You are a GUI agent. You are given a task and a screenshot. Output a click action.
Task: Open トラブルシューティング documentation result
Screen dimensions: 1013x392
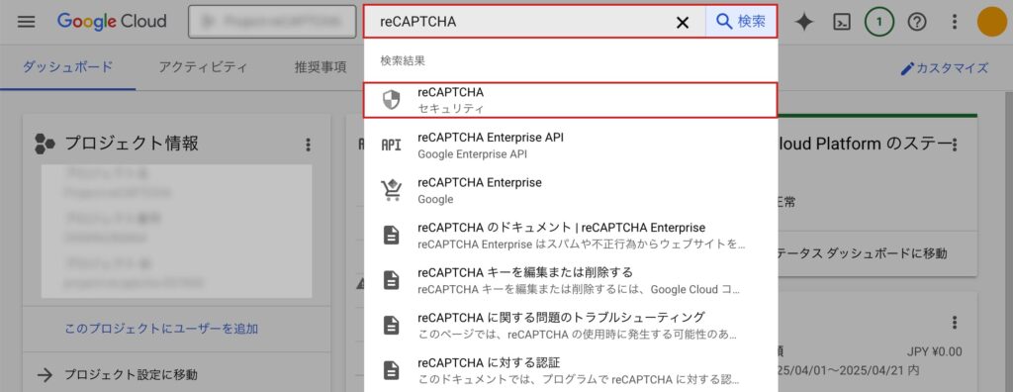click(x=571, y=326)
